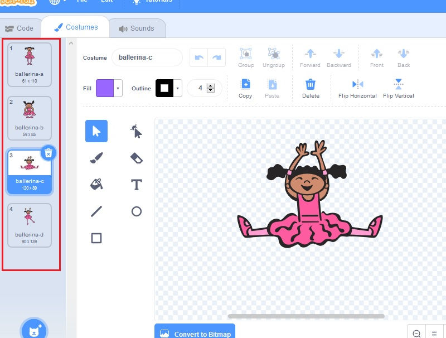Viewport: 446px width, 338px height.
Task: Move selection Forward
Action: click(310, 58)
